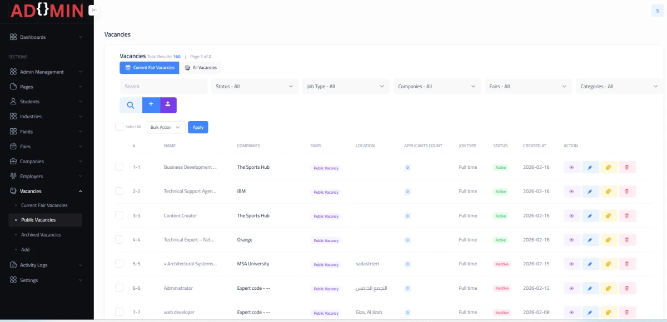The image size is (667, 322).
Task: Edit the IBM Technical Support vacancy
Action: pos(590,192)
